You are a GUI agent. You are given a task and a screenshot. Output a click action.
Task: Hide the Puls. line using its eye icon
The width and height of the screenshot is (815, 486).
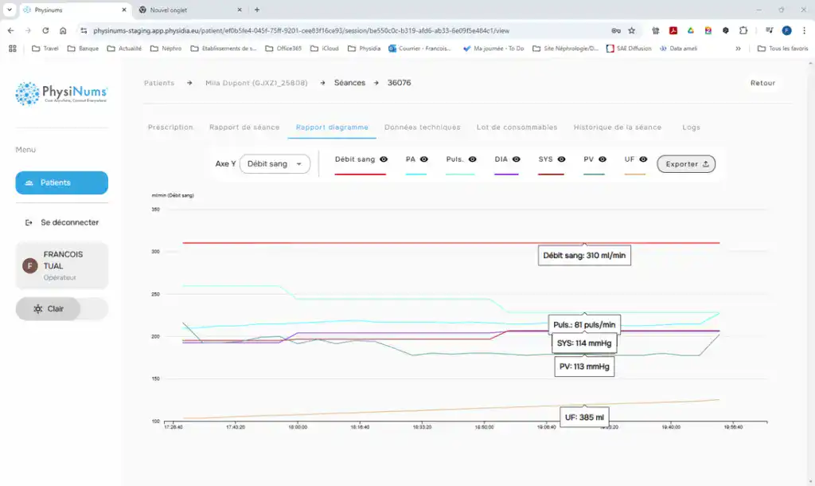tap(472, 159)
